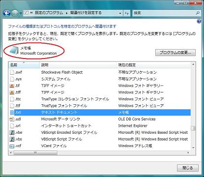Select the .udl data link icon
The width and height of the screenshot is (204, 177).
[12, 119]
